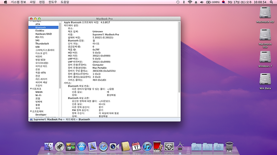
Task: Click the MacBook Pro window title bar
Action: click(104, 19)
